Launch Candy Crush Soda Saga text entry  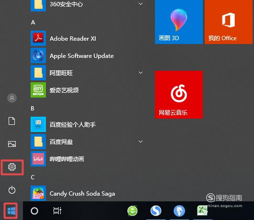[82, 194]
